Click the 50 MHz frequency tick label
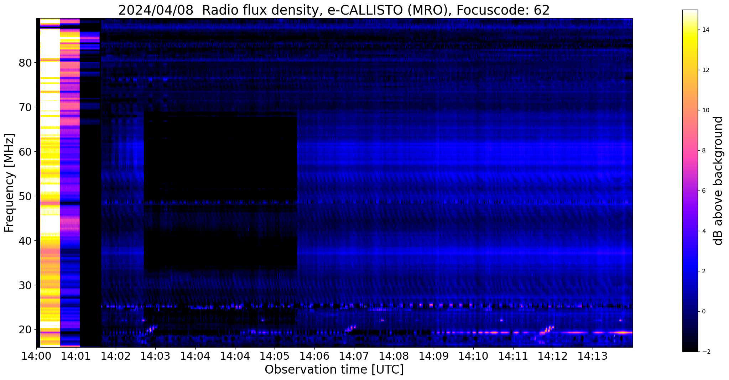 click(x=25, y=196)
